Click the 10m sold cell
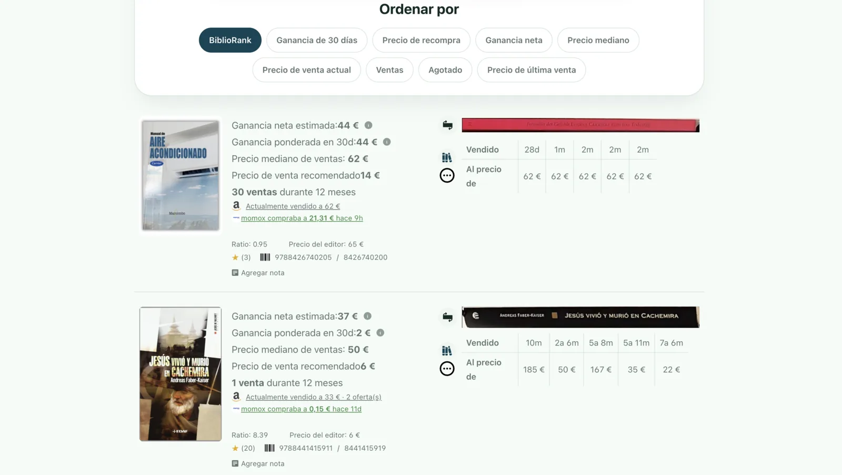This screenshot has height=475, width=842. tap(534, 343)
